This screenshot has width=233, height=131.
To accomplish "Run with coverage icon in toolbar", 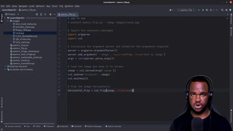I will pos(207,10).
